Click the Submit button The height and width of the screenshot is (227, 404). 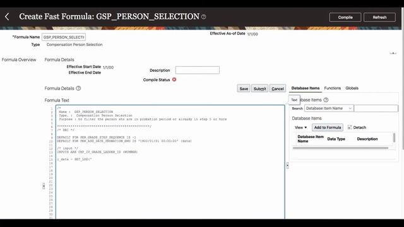[x=259, y=88]
